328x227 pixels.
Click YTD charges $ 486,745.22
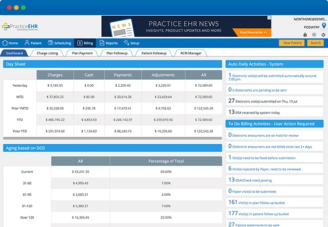click(x=55, y=120)
